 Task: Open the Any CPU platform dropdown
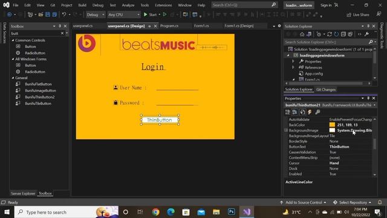[x=123, y=15]
